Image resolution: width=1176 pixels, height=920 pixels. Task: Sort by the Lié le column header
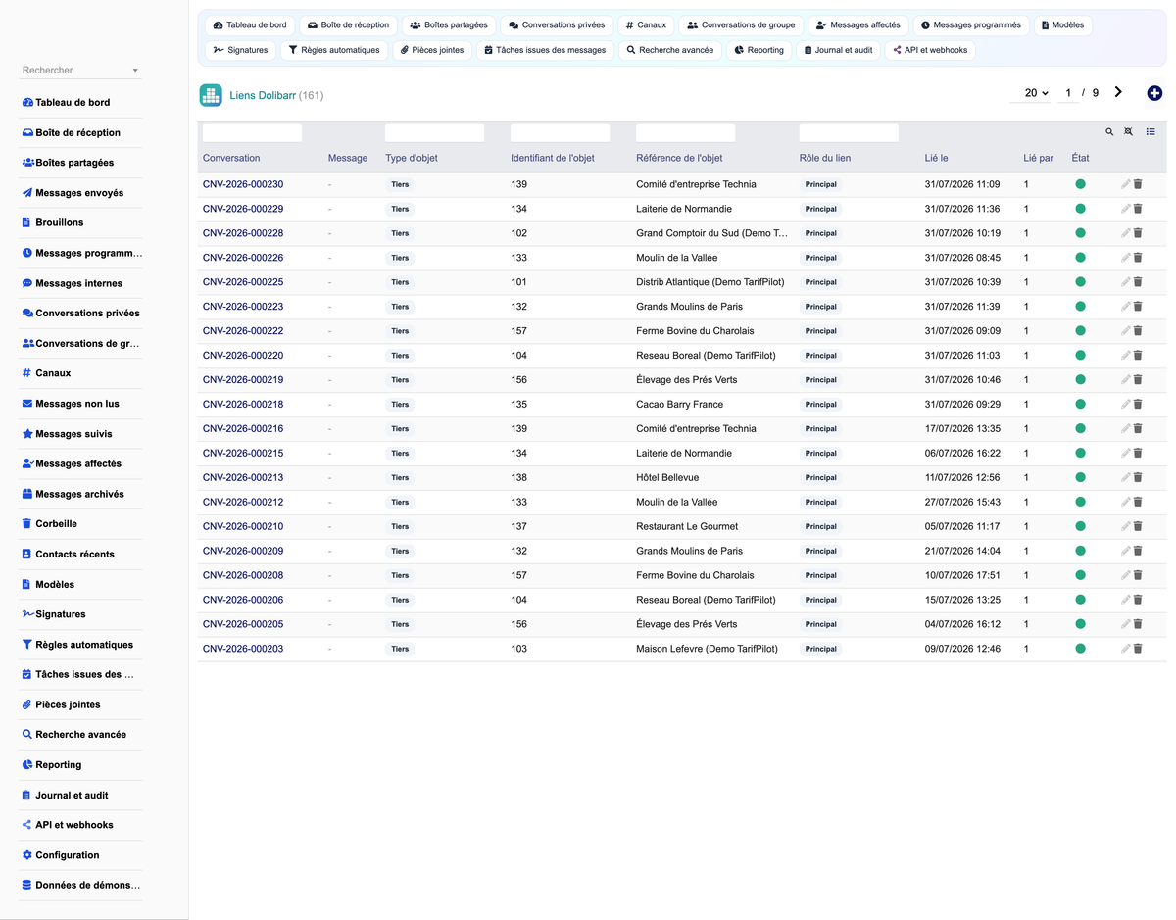tap(936, 158)
